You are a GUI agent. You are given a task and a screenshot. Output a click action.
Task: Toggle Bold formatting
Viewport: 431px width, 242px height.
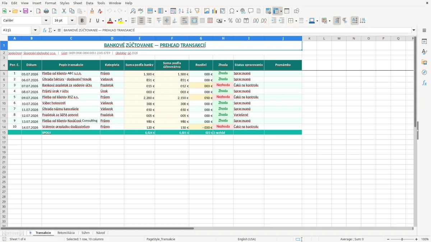click(82, 21)
